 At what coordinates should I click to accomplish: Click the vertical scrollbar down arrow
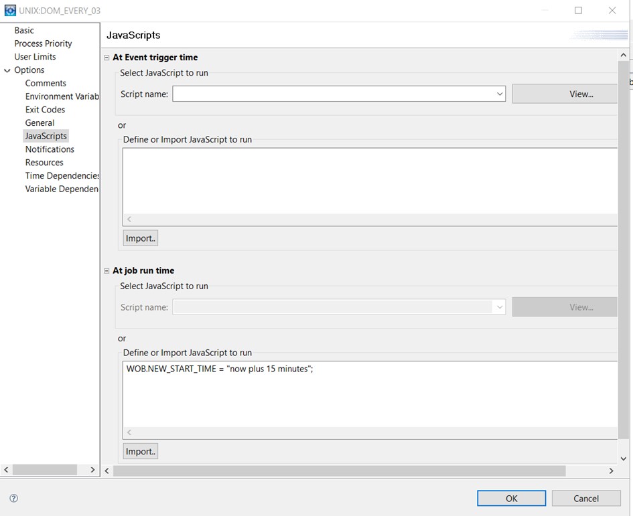click(624, 458)
